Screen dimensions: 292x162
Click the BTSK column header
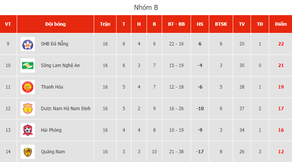coord(221,24)
